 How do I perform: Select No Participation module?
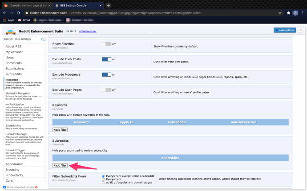(x=24, y=112)
